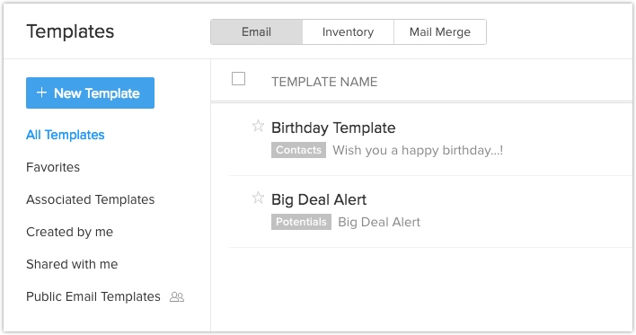Star the Big Deal Alert template
This screenshot has height=335, width=636.
pyautogui.click(x=258, y=198)
